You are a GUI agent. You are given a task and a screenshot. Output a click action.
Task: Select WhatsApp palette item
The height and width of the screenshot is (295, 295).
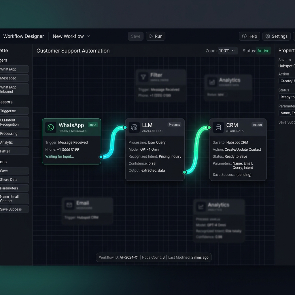pyautogui.click(x=14, y=69)
